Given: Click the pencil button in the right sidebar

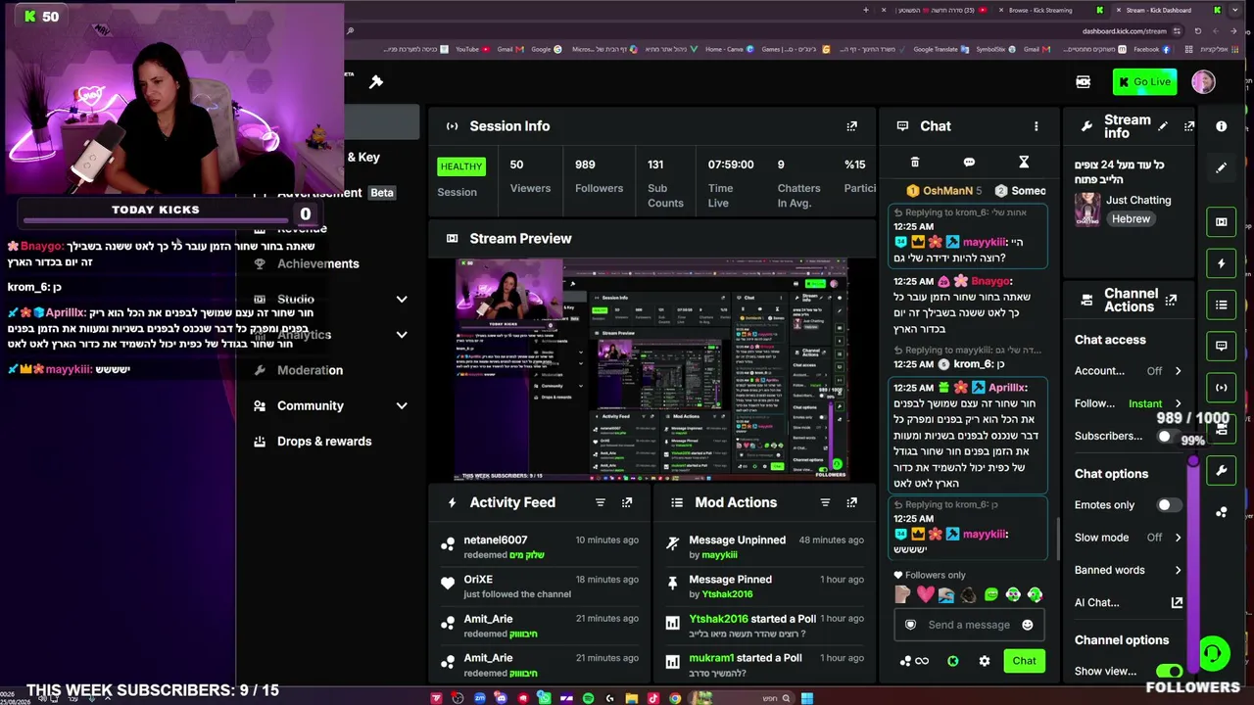Looking at the screenshot, I should (1221, 168).
